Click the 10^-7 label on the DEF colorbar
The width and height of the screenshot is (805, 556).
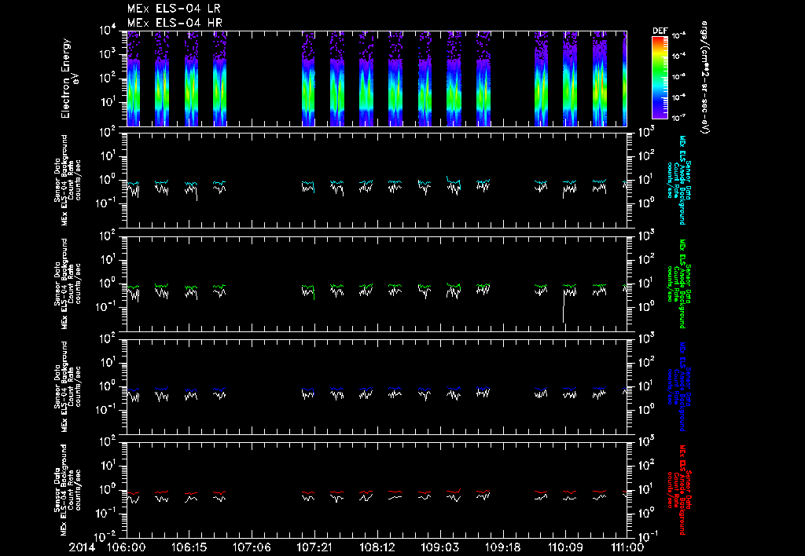pos(678,118)
